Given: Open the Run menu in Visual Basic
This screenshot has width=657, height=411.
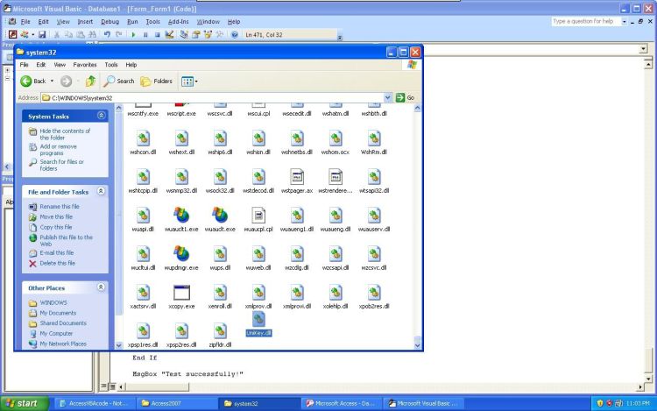Looking at the screenshot, I should pyautogui.click(x=132, y=21).
